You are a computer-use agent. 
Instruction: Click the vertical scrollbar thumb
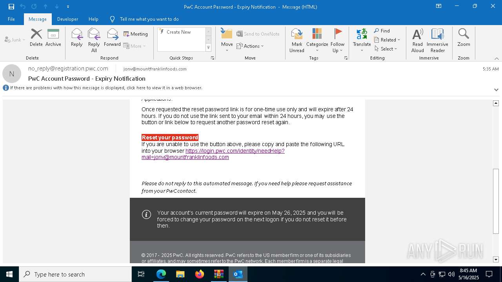coord(496,201)
